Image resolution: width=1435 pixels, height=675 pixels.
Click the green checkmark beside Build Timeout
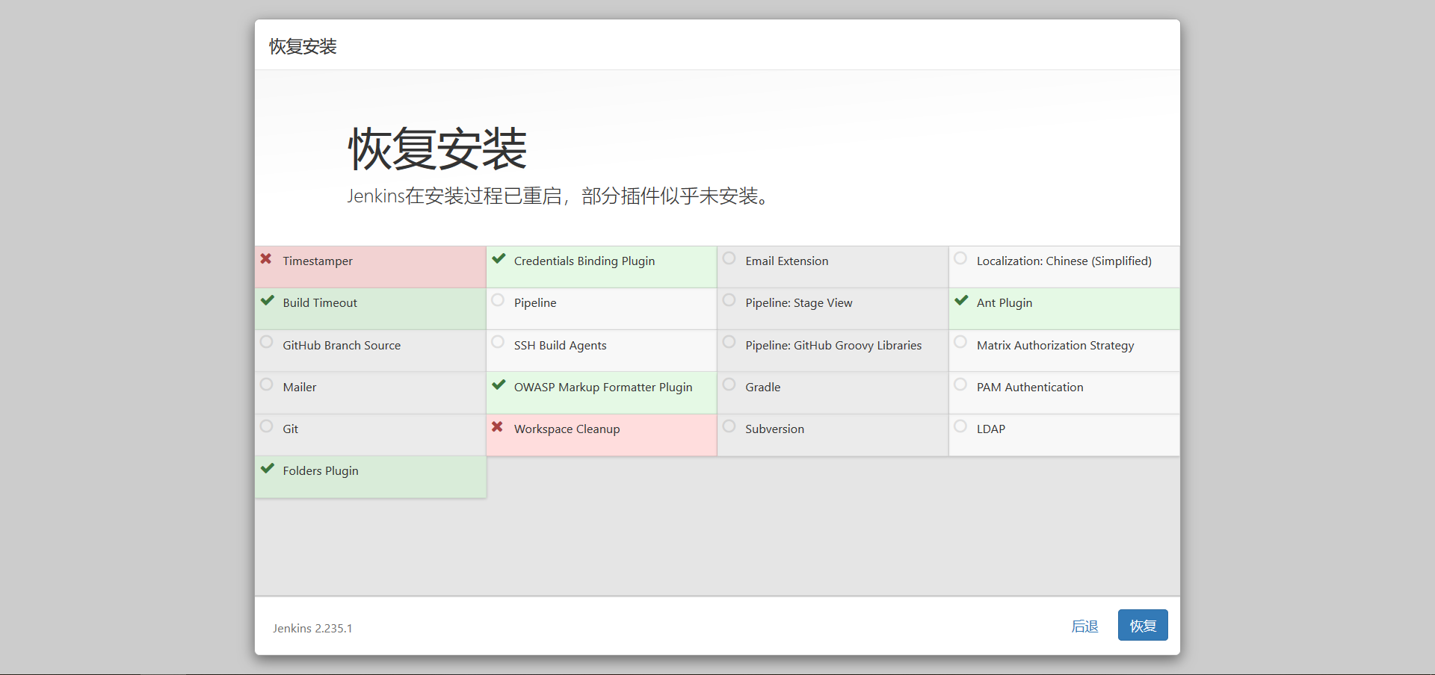tap(267, 301)
